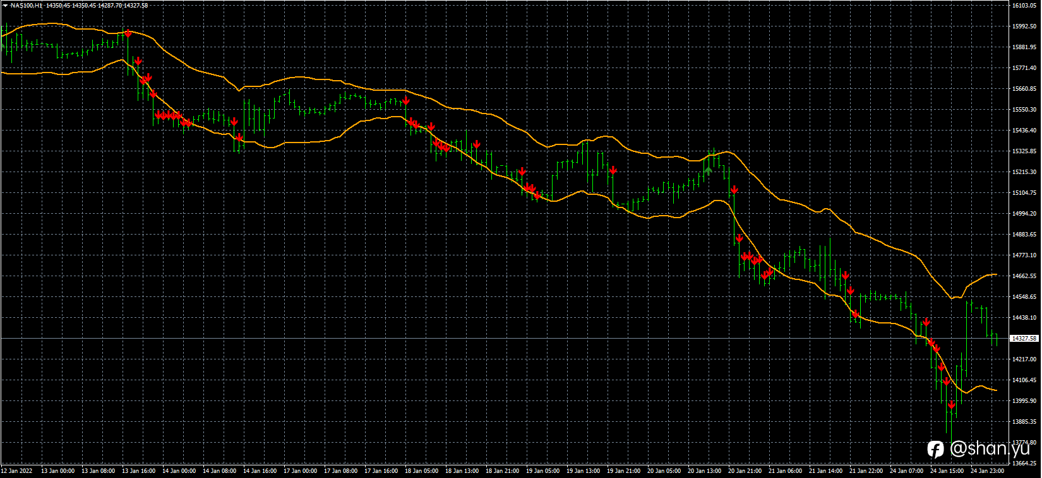Click the 13 Jan 00:00 time label
The height and width of the screenshot is (478, 1042).
click(57, 470)
